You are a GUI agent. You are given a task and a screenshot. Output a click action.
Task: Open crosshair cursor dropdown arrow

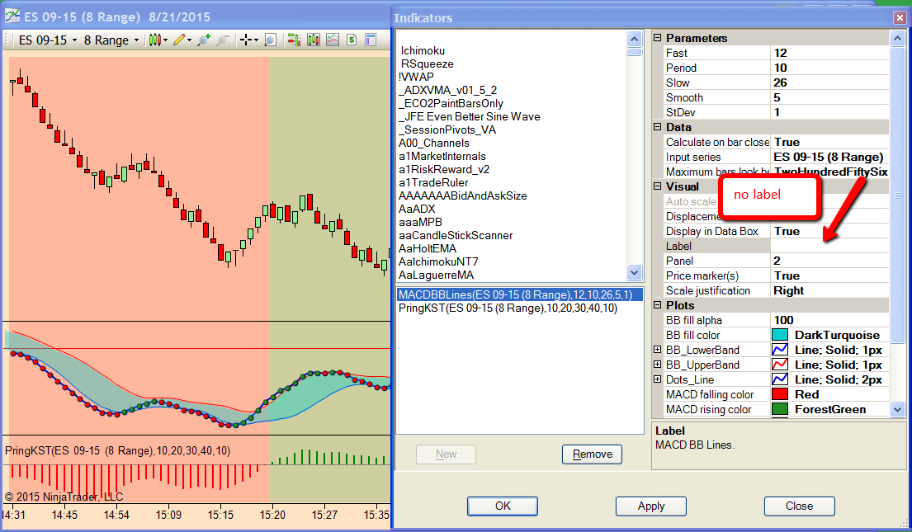coord(256,40)
